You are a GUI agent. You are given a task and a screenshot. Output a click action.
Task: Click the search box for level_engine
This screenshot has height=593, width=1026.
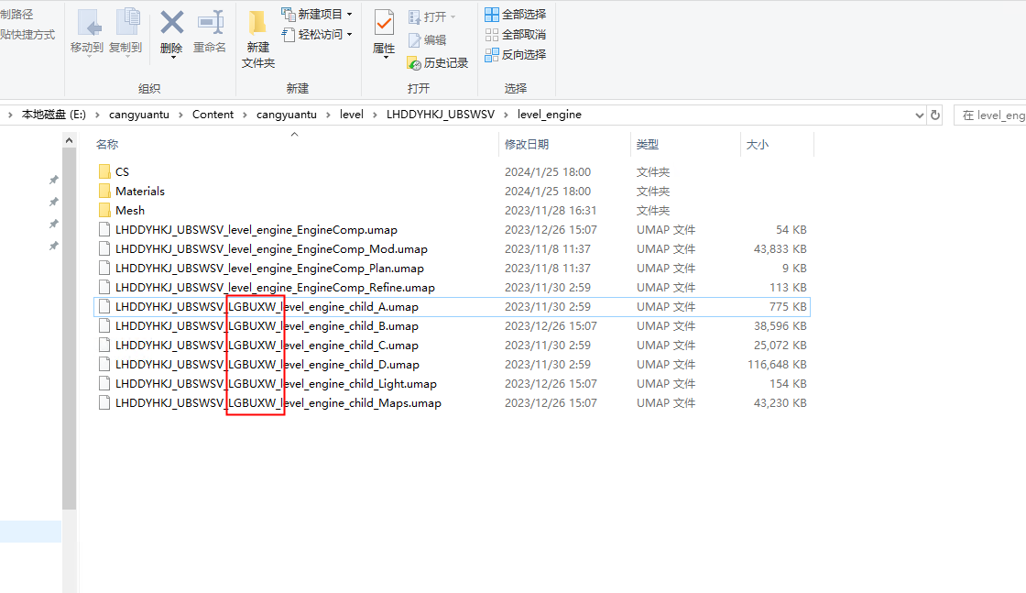coord(990,115)
